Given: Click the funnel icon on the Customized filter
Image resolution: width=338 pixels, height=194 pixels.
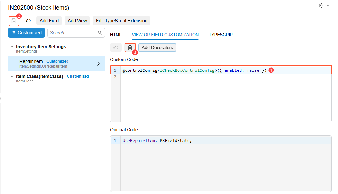Looking at the screenshot, I should point(14,33).
